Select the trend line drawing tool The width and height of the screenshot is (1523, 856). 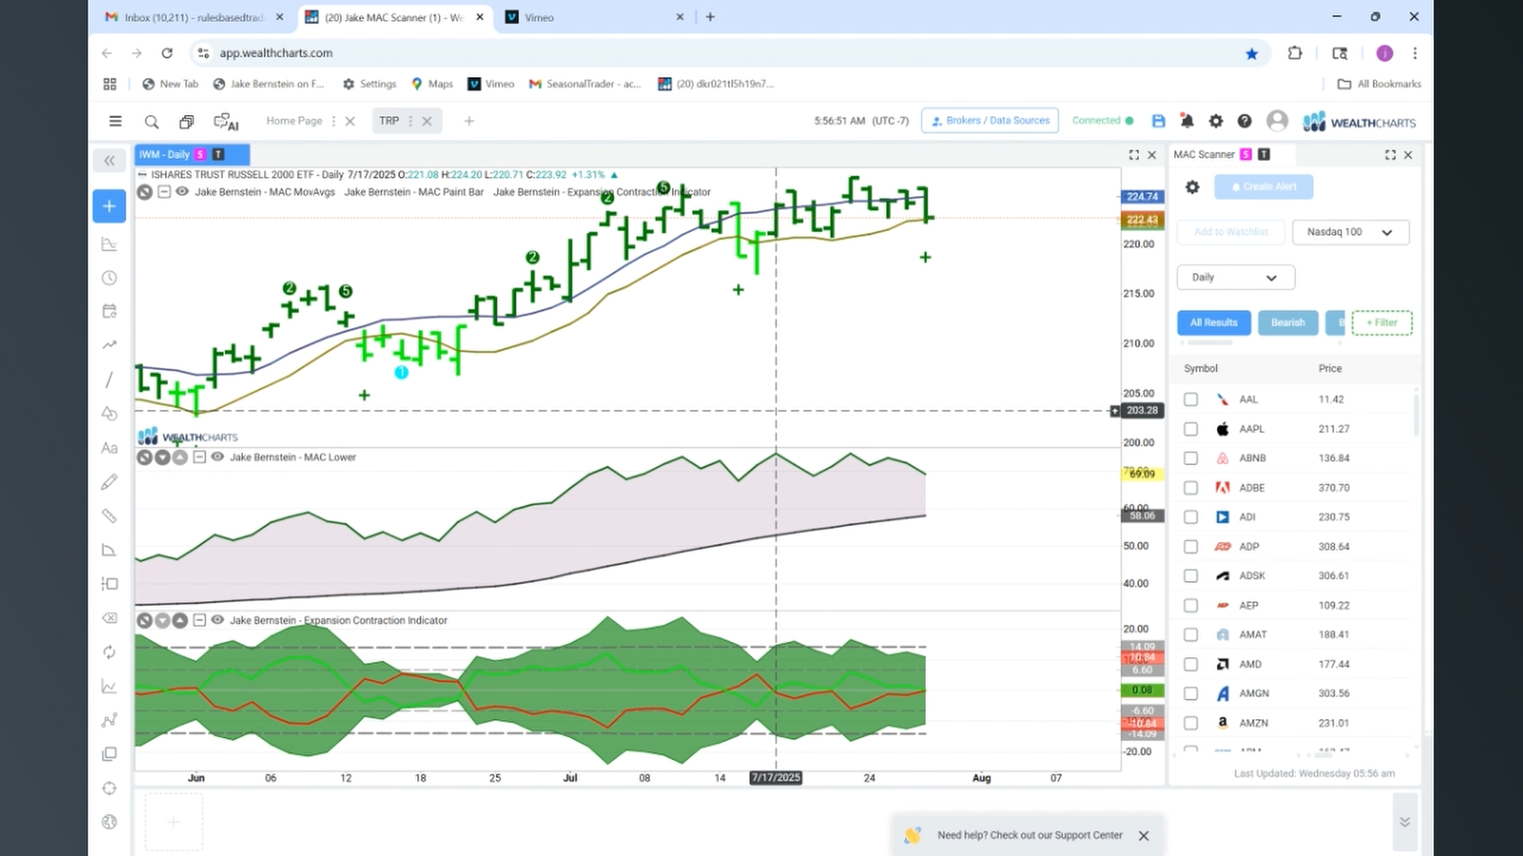[x=109, y=380]
